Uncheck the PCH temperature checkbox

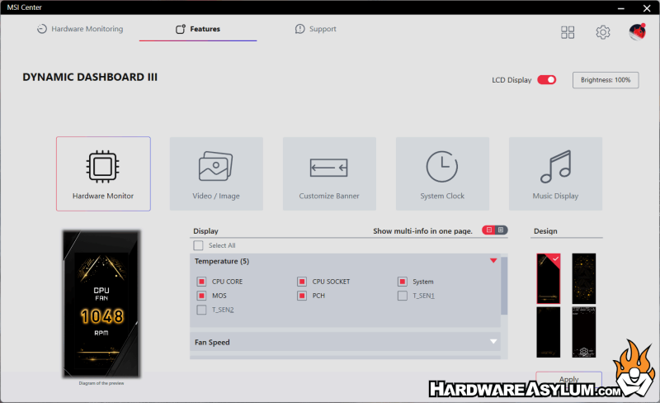click(302, 296)
